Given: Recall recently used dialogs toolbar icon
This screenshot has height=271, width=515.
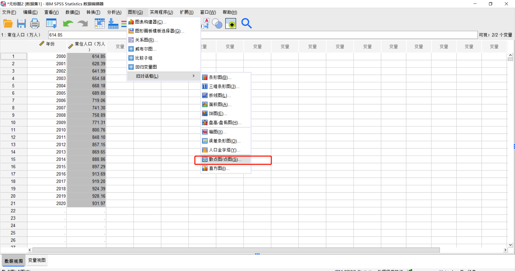Looking at the screenshot, I should [51, 24].
